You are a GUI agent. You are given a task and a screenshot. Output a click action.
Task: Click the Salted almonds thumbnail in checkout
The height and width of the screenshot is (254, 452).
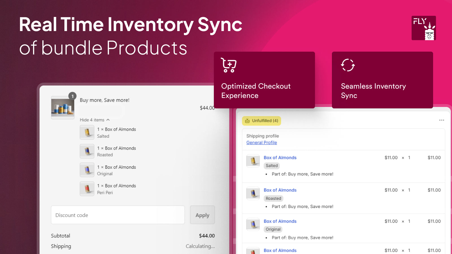87,132
